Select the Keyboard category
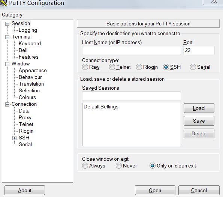 (30, 43)
